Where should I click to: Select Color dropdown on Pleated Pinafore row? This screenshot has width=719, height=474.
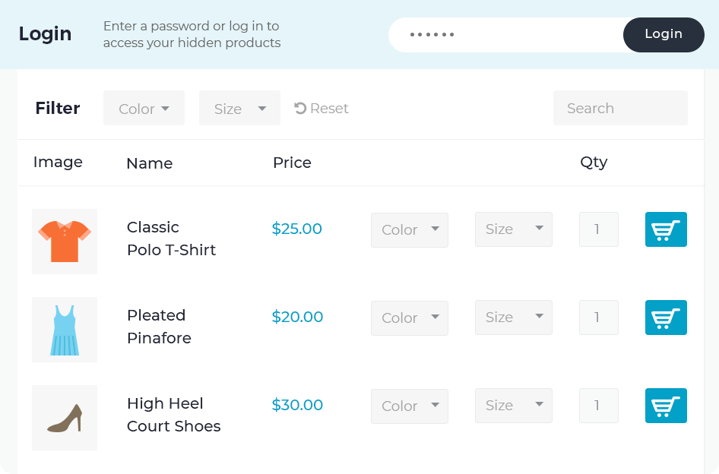point(409,318)
